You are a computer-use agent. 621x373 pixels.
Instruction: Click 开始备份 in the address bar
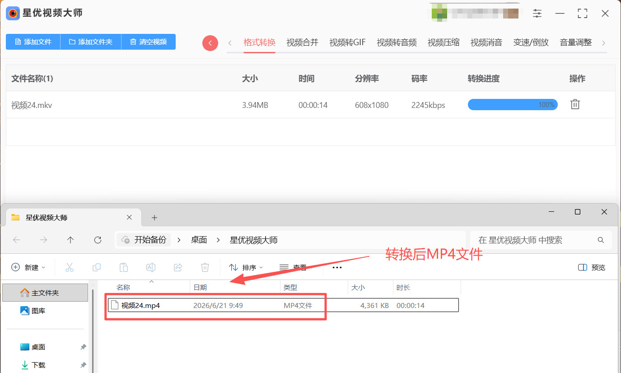(150, 240)
